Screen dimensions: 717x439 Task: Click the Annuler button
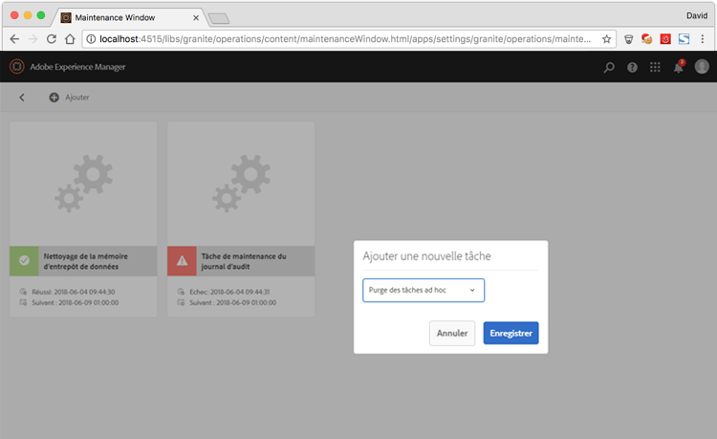point(452,333)
